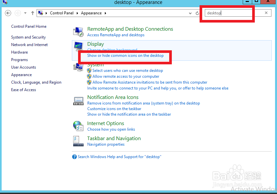Open Network and Internet category
Screen dimensions: 277x194
(29, 45)
